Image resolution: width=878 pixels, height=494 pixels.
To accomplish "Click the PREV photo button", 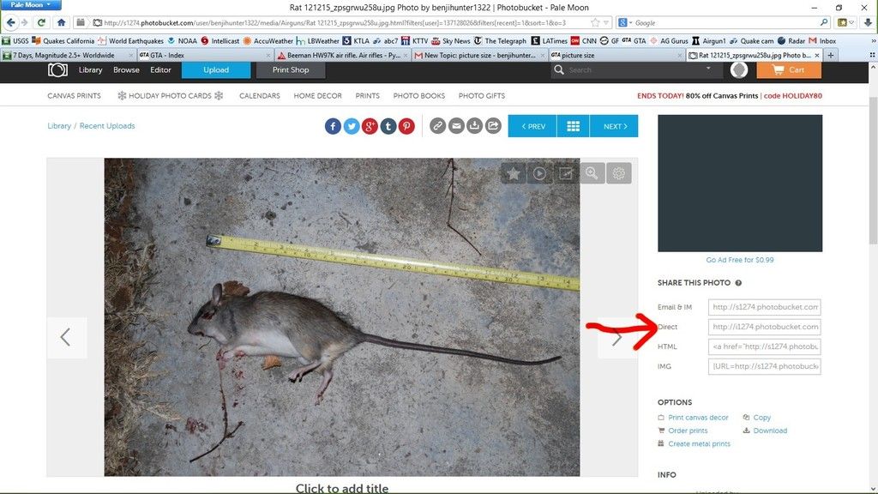I will 532,126.
